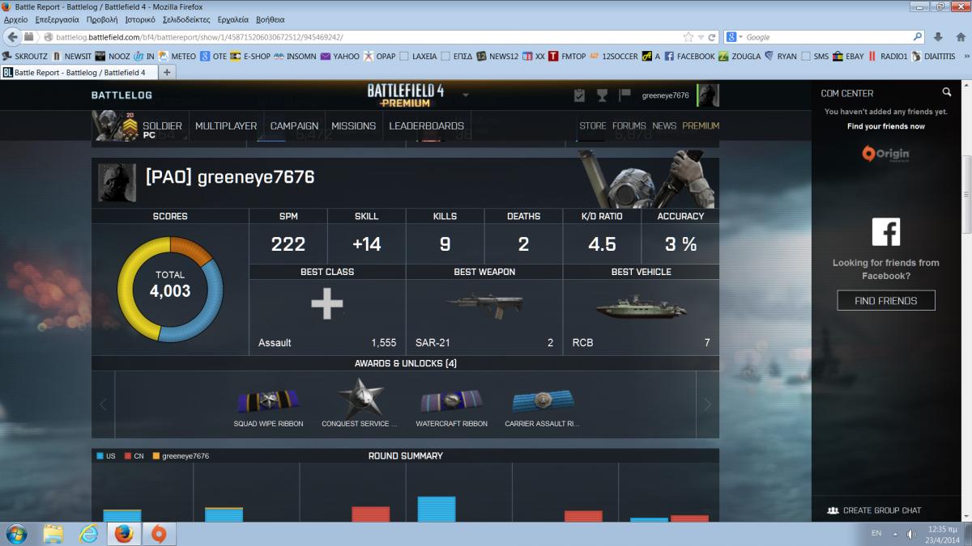Click the Store link
This screenshot has width=972, height=546.
pyautogui.click(x=592, y=126)
